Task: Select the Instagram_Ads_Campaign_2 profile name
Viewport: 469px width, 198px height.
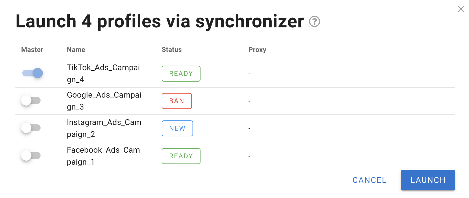Action: point(104,128)
